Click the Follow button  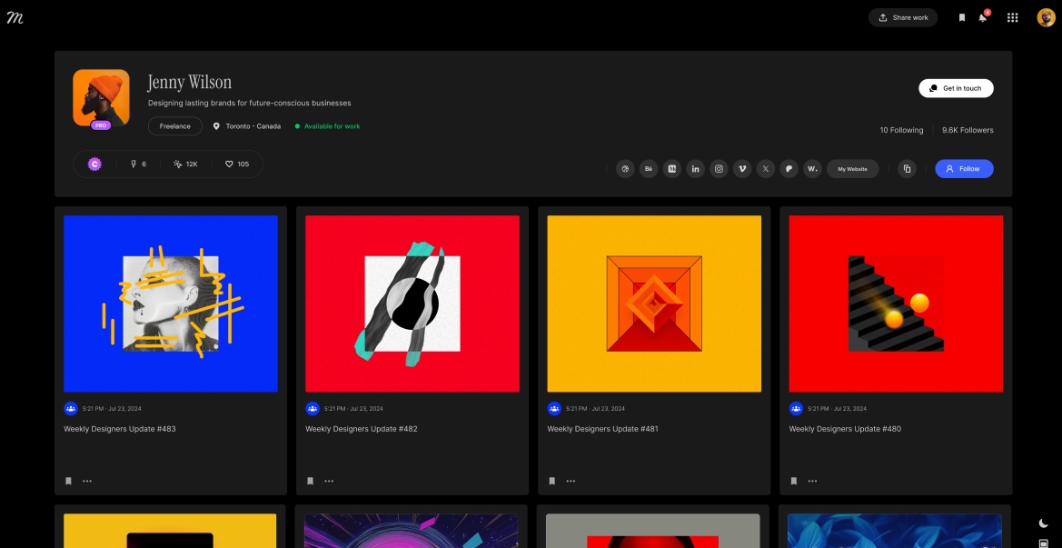tap(964, 169)
